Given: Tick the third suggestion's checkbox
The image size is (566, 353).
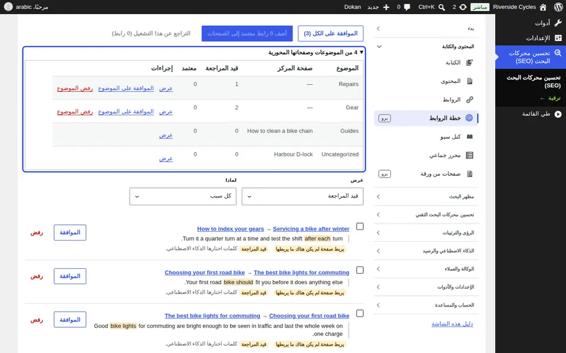Looking at the screenshot, I should click(360, 314).
